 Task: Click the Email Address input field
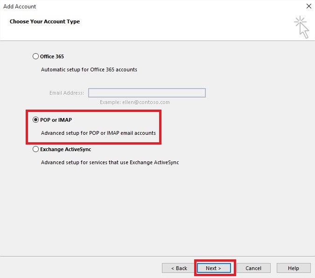point(147,93)
